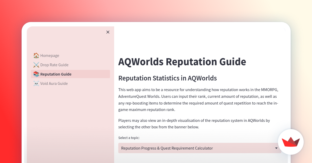Click the downward chevron on the topic selector
Viewport: 312px width, 163px height.
(x=276, y=148)
